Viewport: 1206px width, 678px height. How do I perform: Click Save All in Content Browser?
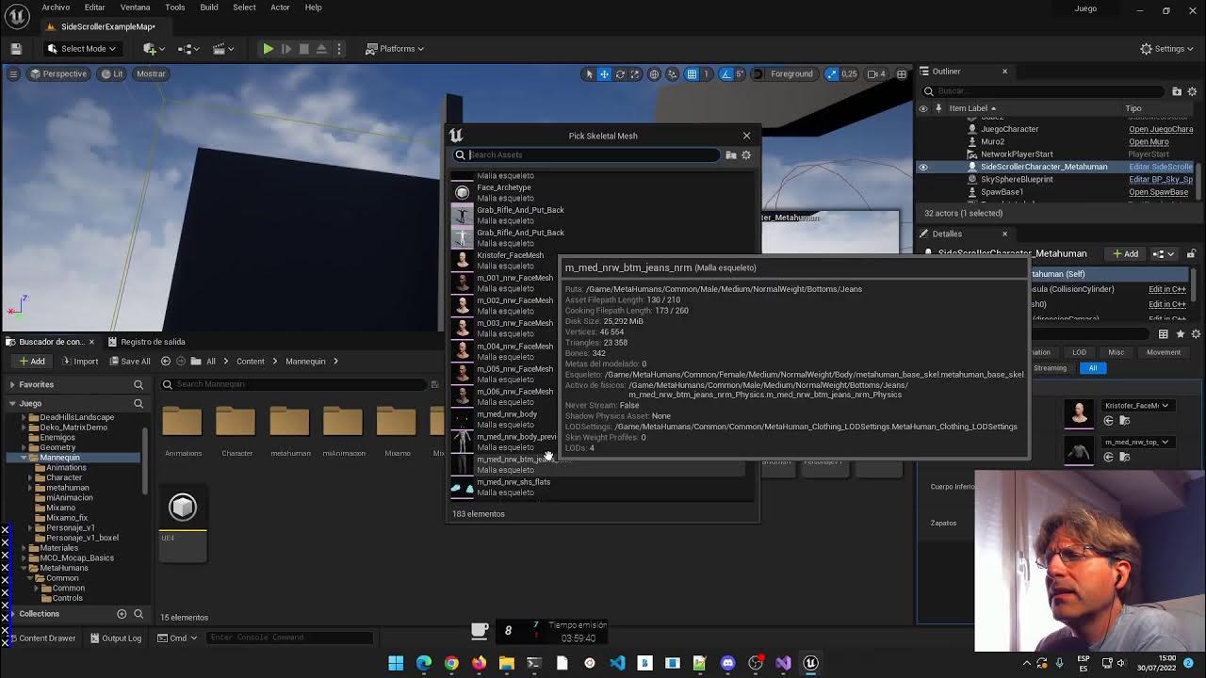pos(128,361)
